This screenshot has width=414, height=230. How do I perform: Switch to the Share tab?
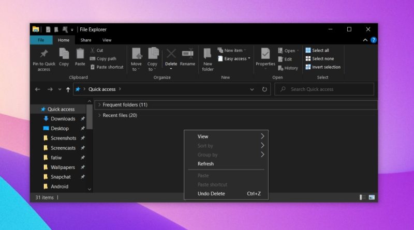(86, 40)
